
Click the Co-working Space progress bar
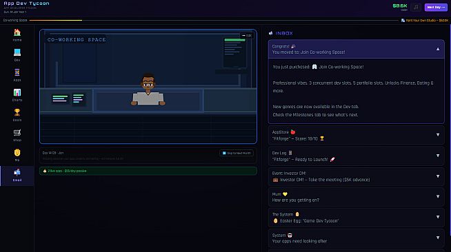tap(213, 21)
